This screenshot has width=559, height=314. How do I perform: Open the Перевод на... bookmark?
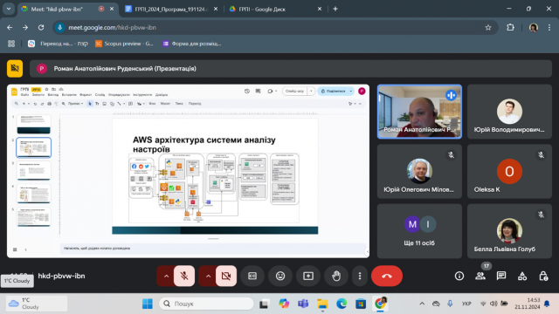pos(58,44)
